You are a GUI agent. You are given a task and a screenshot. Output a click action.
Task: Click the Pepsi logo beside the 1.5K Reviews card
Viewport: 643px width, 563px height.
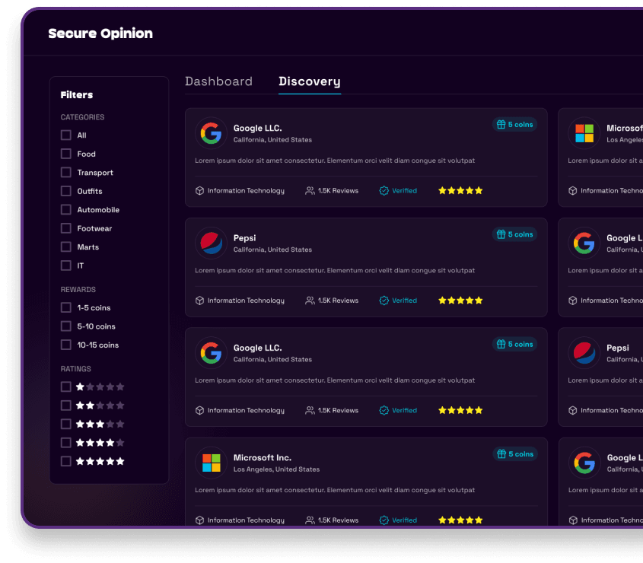coord(212,243)
